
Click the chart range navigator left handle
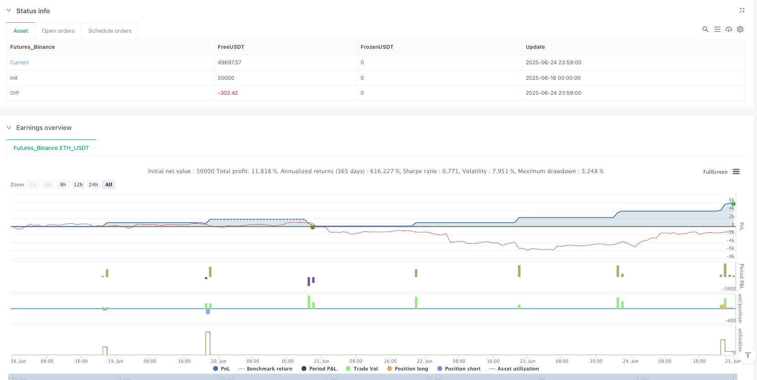11,377
